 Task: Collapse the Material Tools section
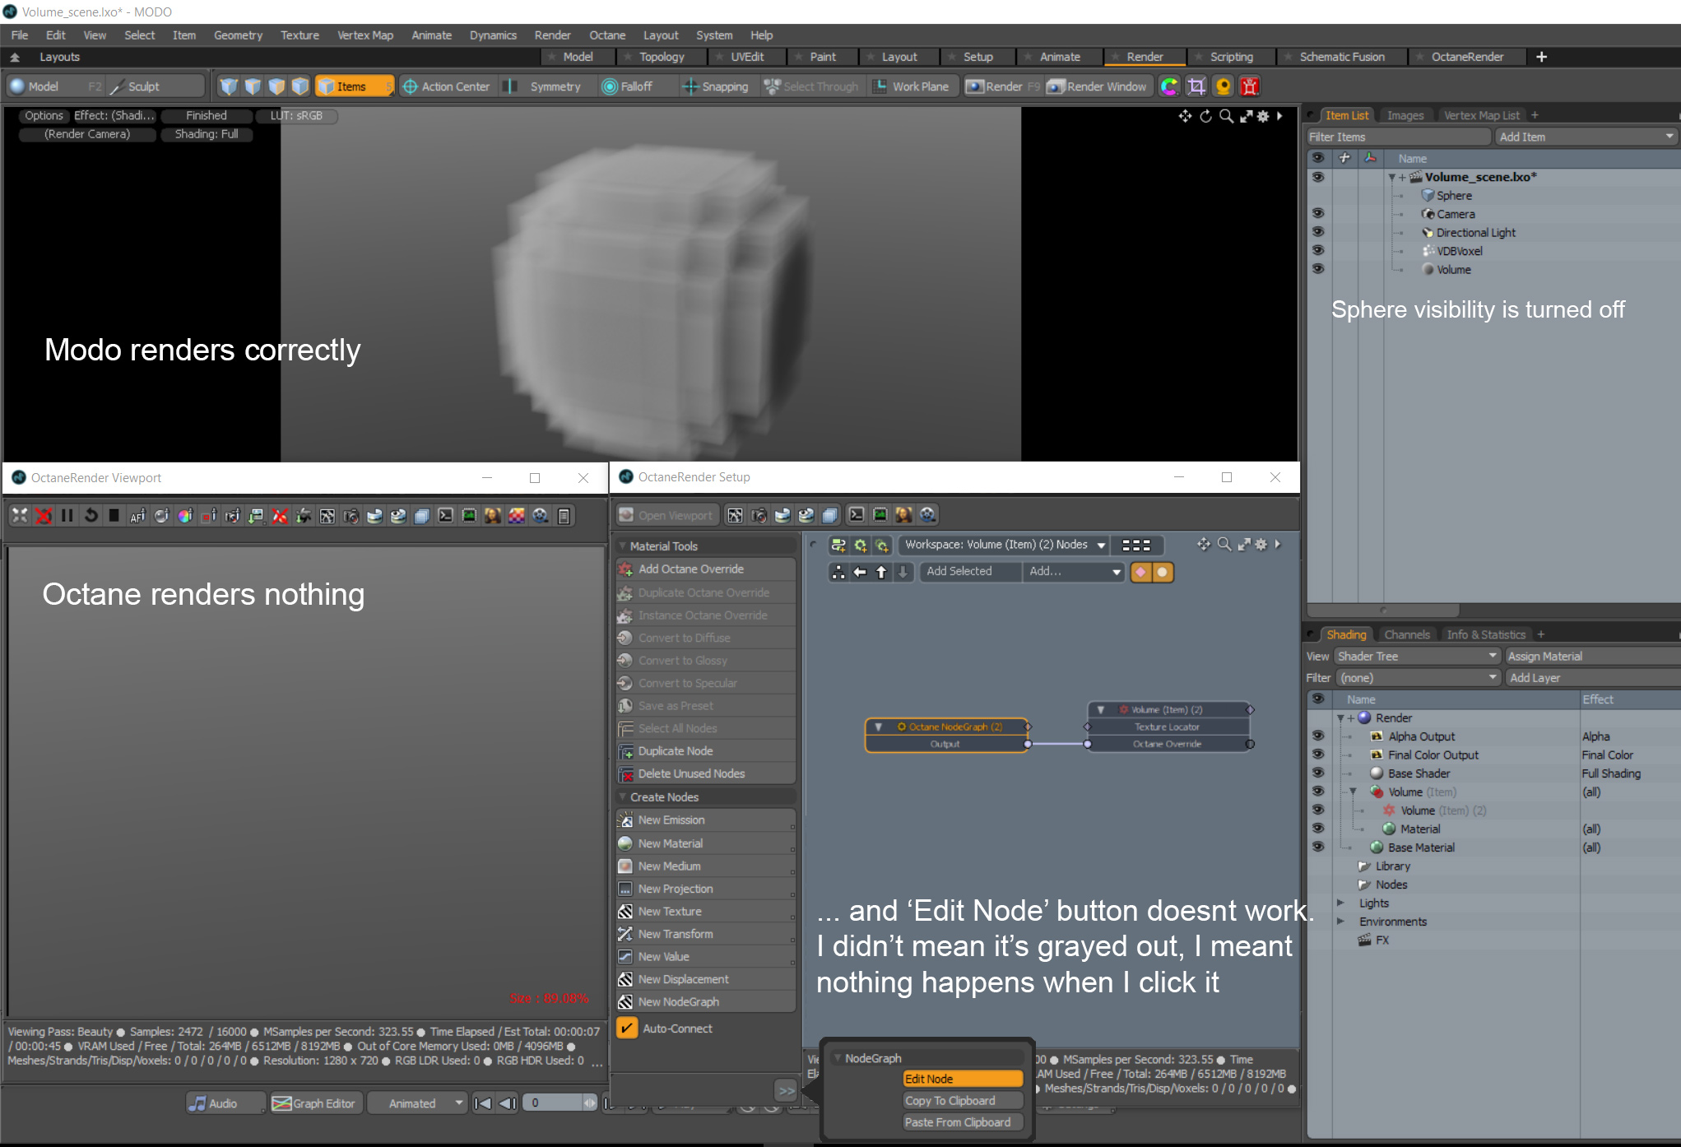click(623, 546)
